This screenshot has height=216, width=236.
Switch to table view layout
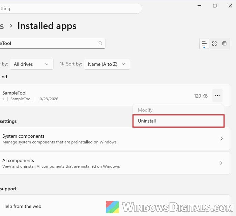click(224, 44)
